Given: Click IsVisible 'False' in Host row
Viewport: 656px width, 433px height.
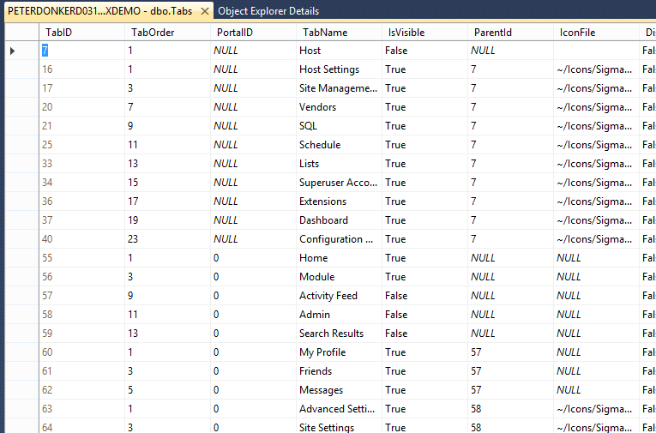Looking at the screenshot, I should coord(424,51).
